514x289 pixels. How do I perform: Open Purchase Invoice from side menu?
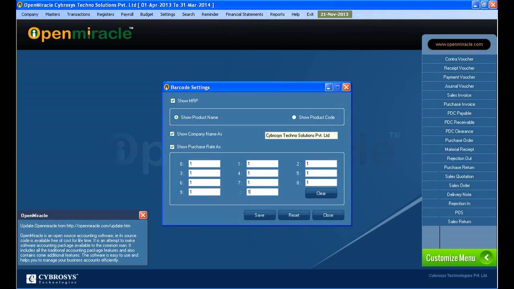pos(459,104)
